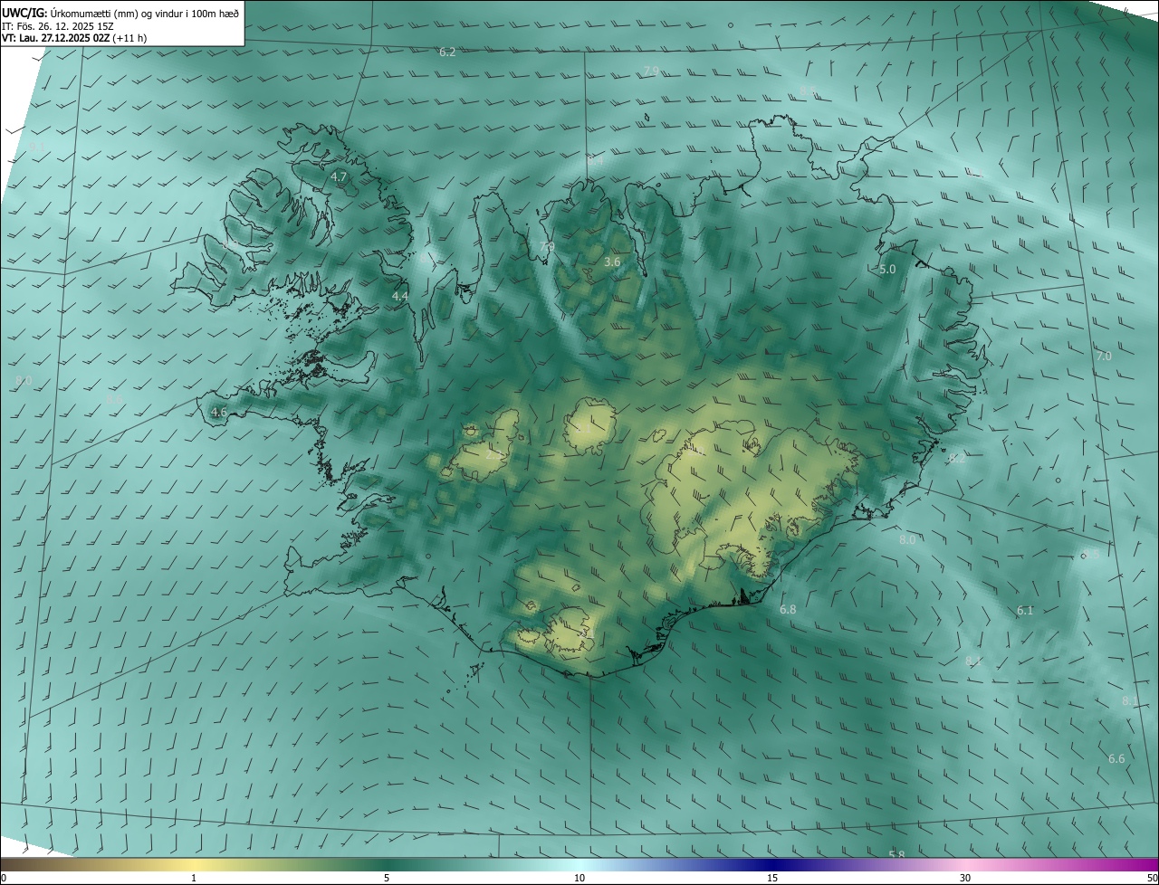Click the map value 6.8
Viewport: 1159px width, 885px height.
click(x=788, y=610)
